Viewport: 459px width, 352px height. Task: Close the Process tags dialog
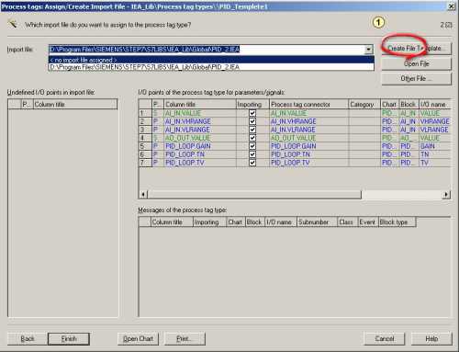click(x=452, y=6)
